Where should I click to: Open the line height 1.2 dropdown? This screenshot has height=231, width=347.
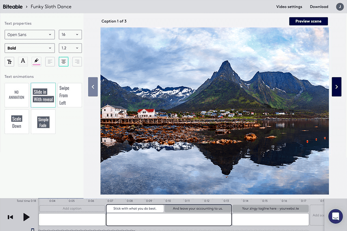(70, 48)
